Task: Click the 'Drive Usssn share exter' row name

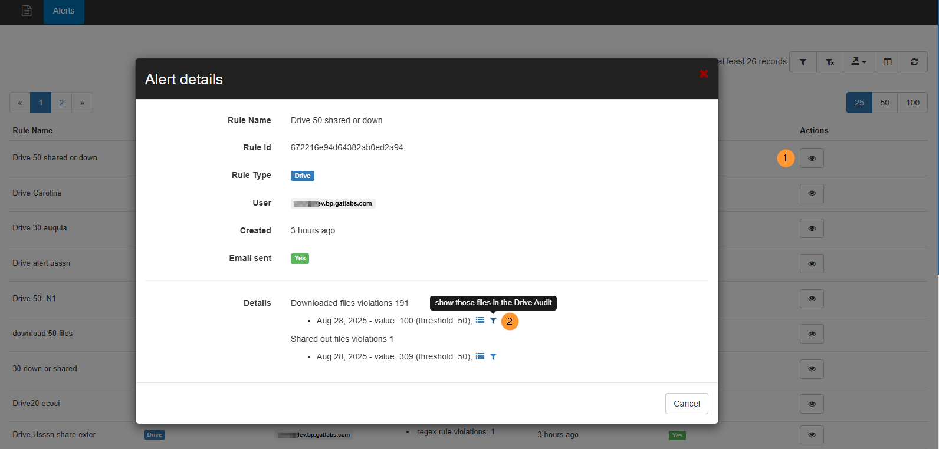Action: (54, 434)
